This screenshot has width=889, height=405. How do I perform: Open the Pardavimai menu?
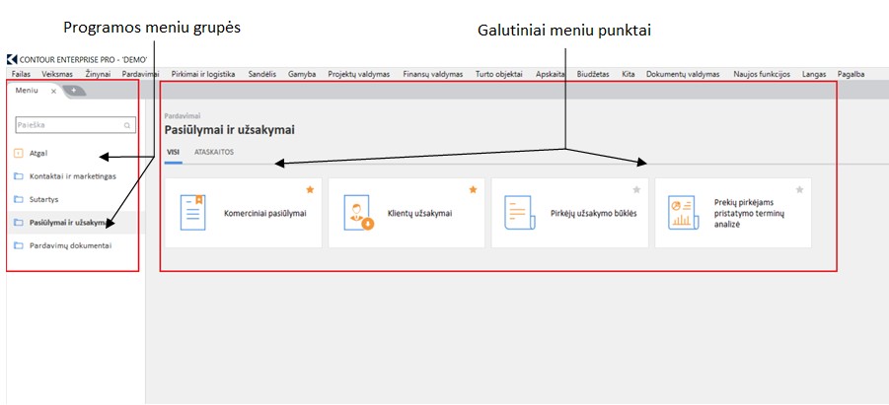coord(141,74)
